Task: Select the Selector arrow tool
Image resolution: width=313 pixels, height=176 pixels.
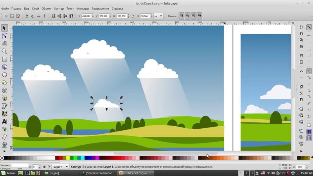Action: pyautogui.click(x=4, y=28)
